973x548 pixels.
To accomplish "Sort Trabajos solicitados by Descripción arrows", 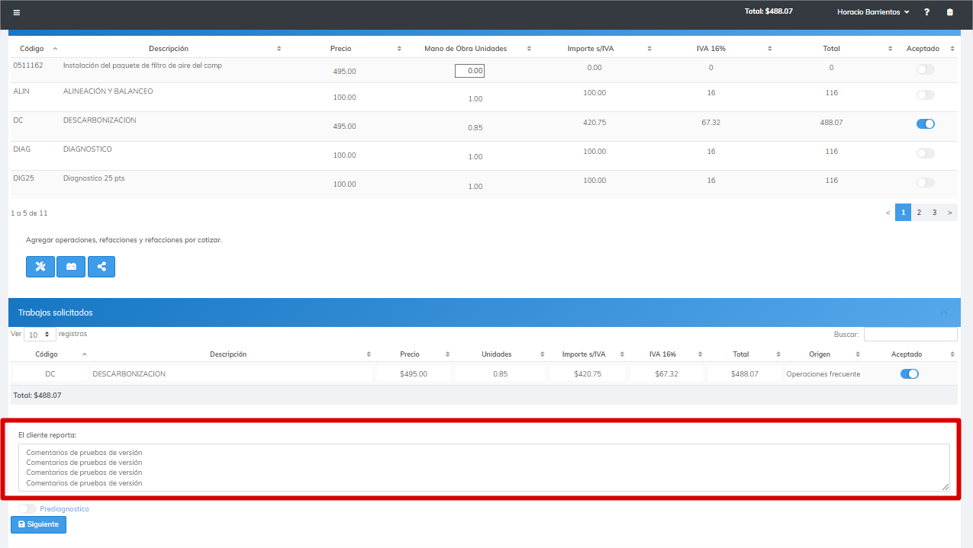I will (369, 354).
